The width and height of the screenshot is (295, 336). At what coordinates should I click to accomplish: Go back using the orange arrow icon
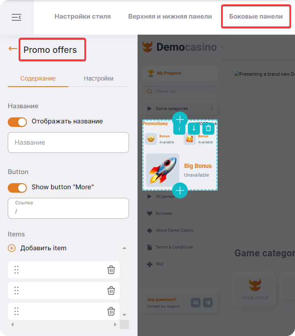click(x=13, y=48)
